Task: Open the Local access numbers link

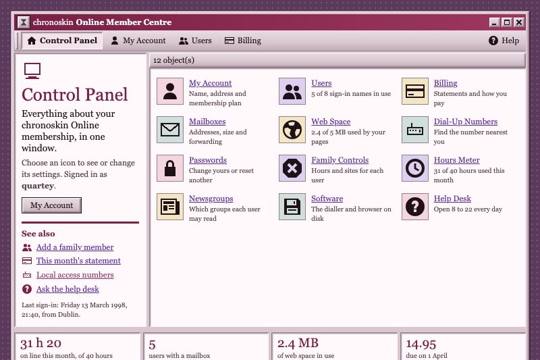Action: click(75, 275)
